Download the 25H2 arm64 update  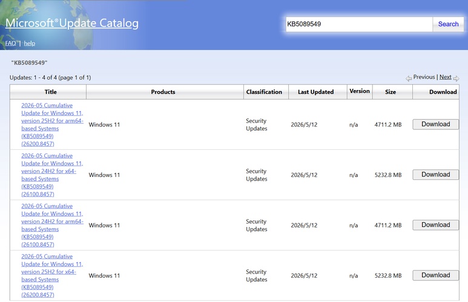435,124
